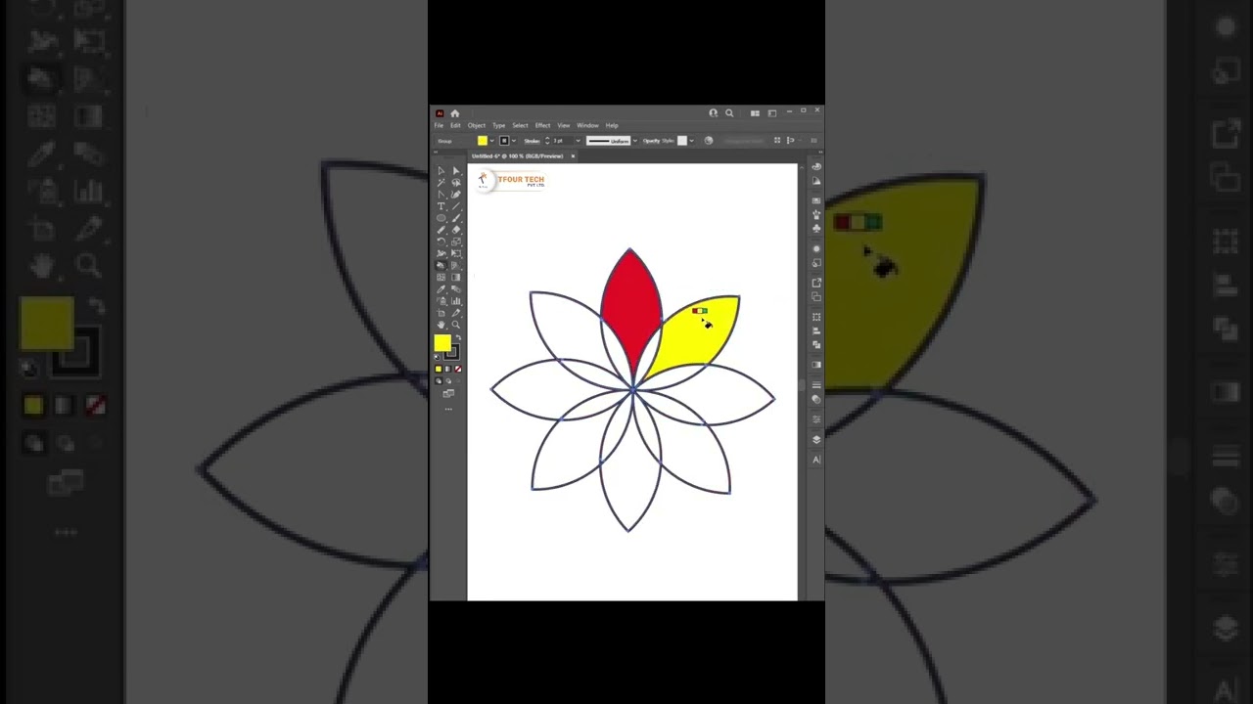Image resolution: width=1253 pixels, height=704 pixels.
Task: Swap fill and stroke colors
Action: pyautogui.click(x=457, y=338)
